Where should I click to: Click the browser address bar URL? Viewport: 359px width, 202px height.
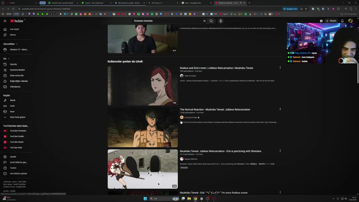[46, 9]
